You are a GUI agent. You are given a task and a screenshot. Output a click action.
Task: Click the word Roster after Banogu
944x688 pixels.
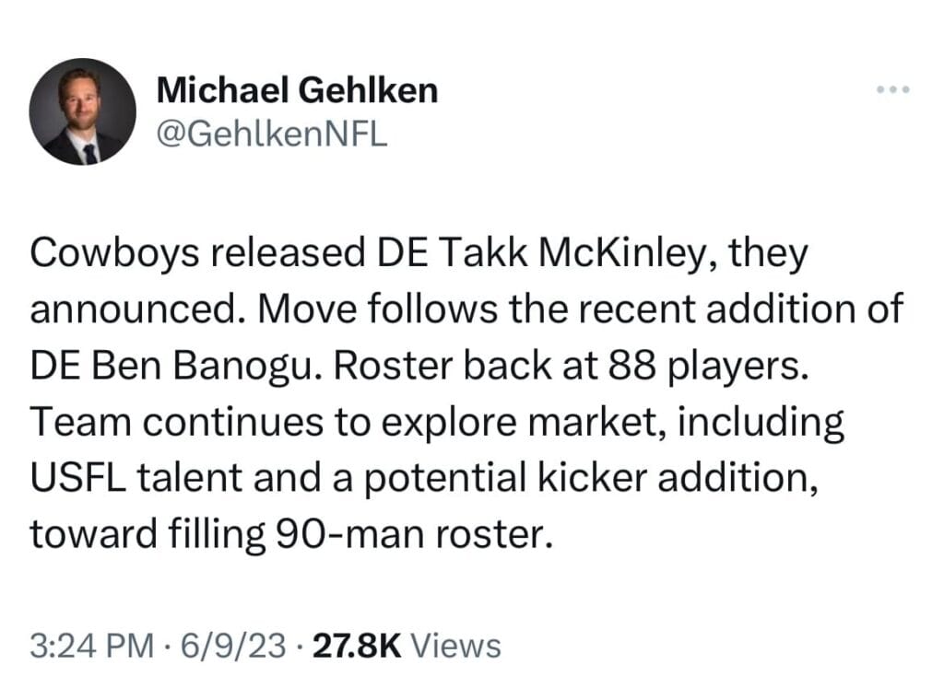tap(392, 366)
